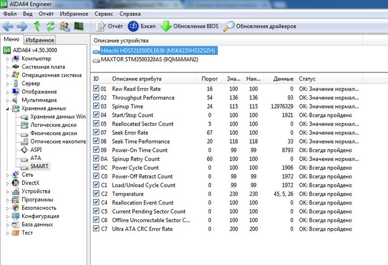
Task: Select the DirectX tree node
Action: 30,183
